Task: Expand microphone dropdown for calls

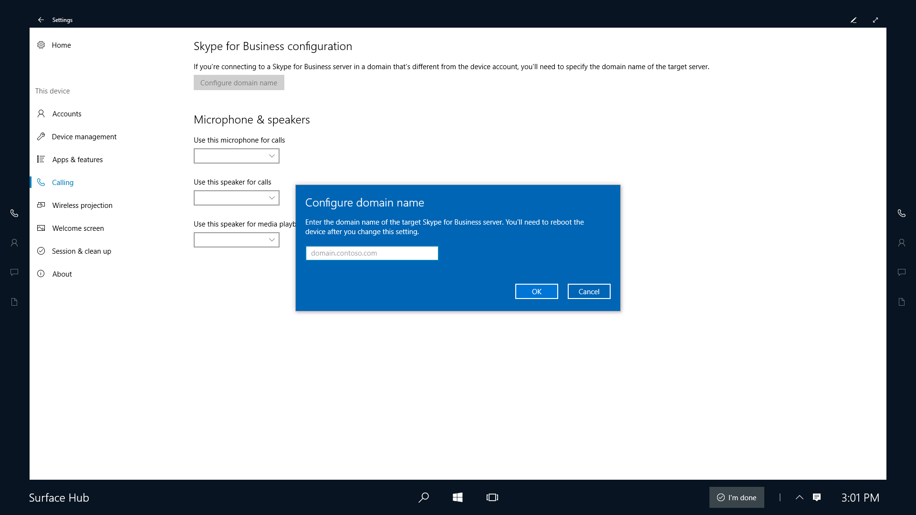Action: tap(271, 155)
